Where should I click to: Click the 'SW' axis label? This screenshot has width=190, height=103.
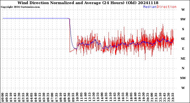click(x=183, y=19)
